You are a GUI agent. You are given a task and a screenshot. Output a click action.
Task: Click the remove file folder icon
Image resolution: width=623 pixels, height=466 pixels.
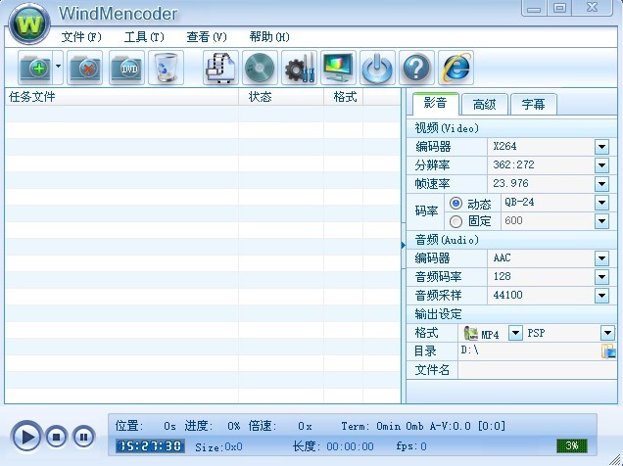point(84,68)
